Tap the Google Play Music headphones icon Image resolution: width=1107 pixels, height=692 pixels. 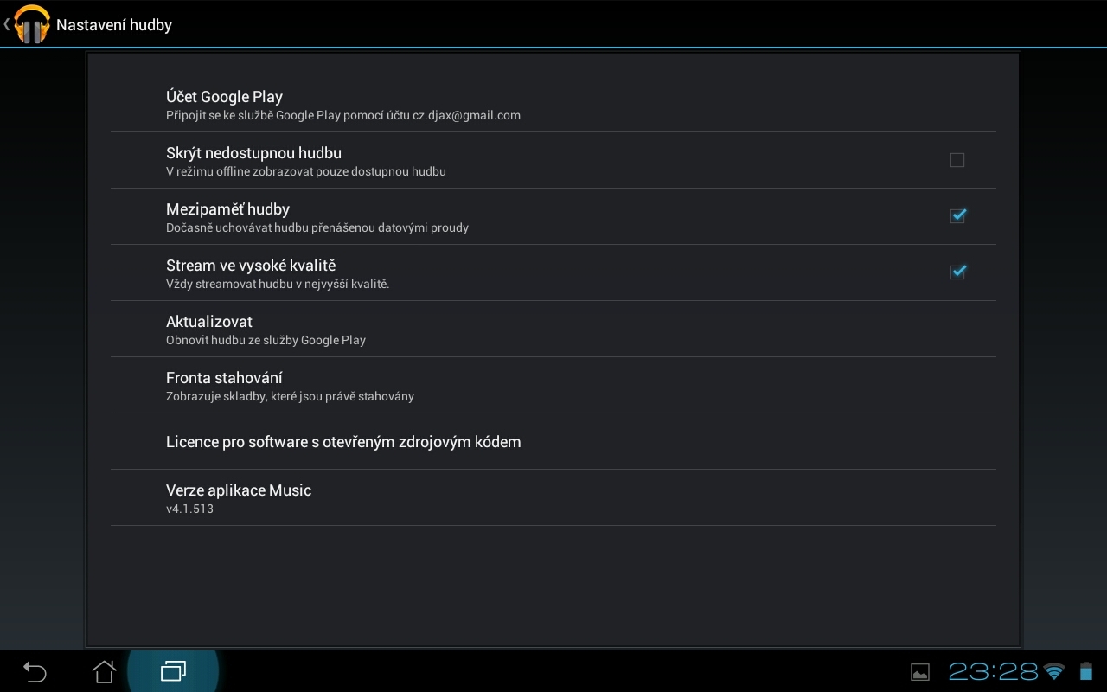pos(32,23)
